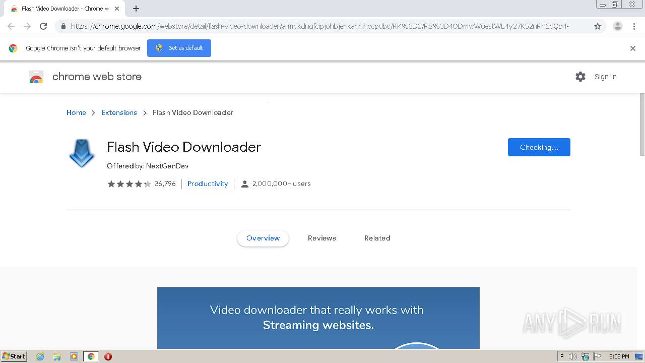Click the padlock site info icon
Image resolution: width=645 pixels, height=363 pixels.
[63, 26]
